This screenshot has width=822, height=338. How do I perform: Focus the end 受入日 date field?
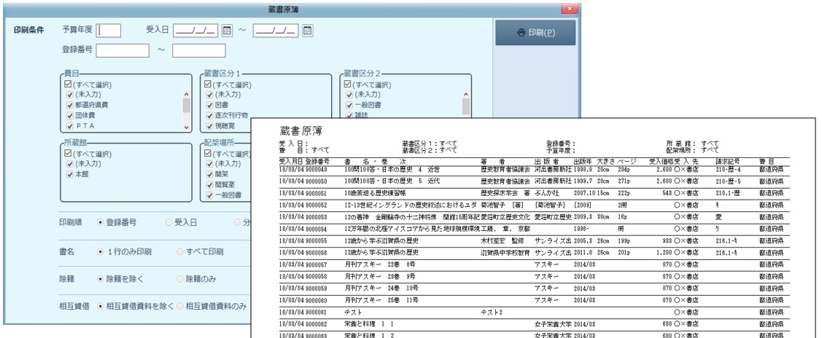coord(276,31)
